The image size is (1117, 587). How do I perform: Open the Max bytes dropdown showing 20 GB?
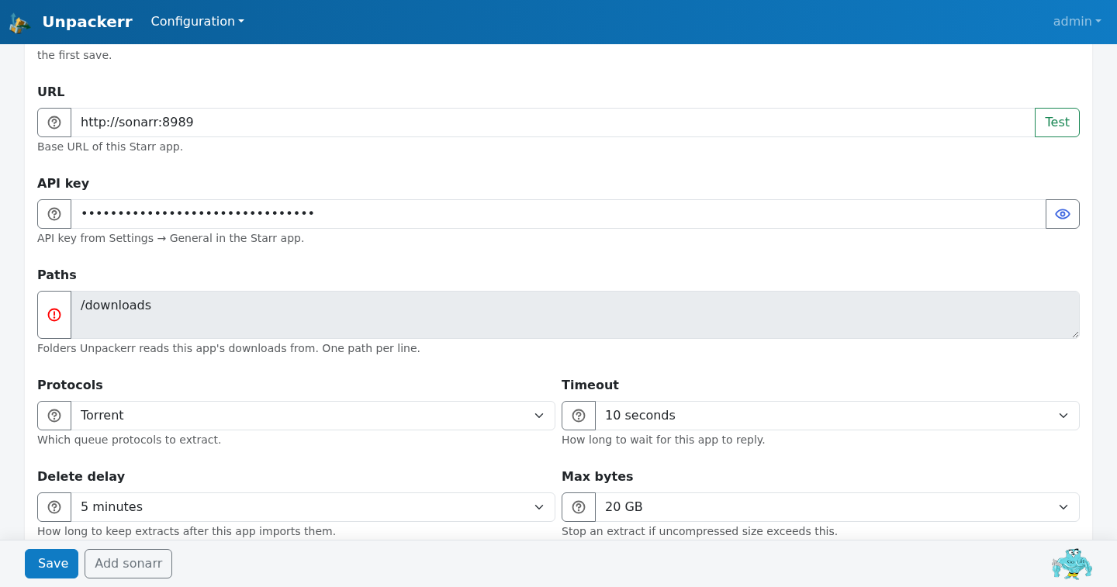(x=837, y=507)
